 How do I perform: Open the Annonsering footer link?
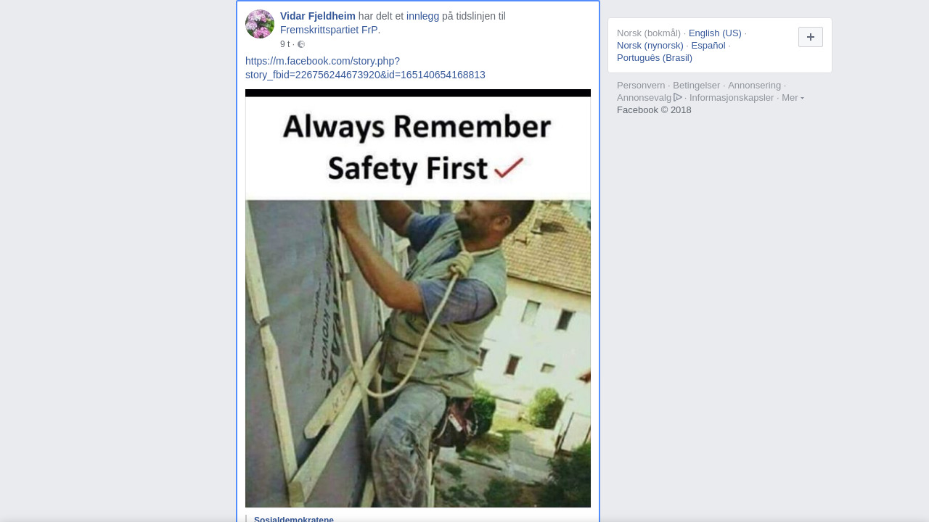(755, 86)
